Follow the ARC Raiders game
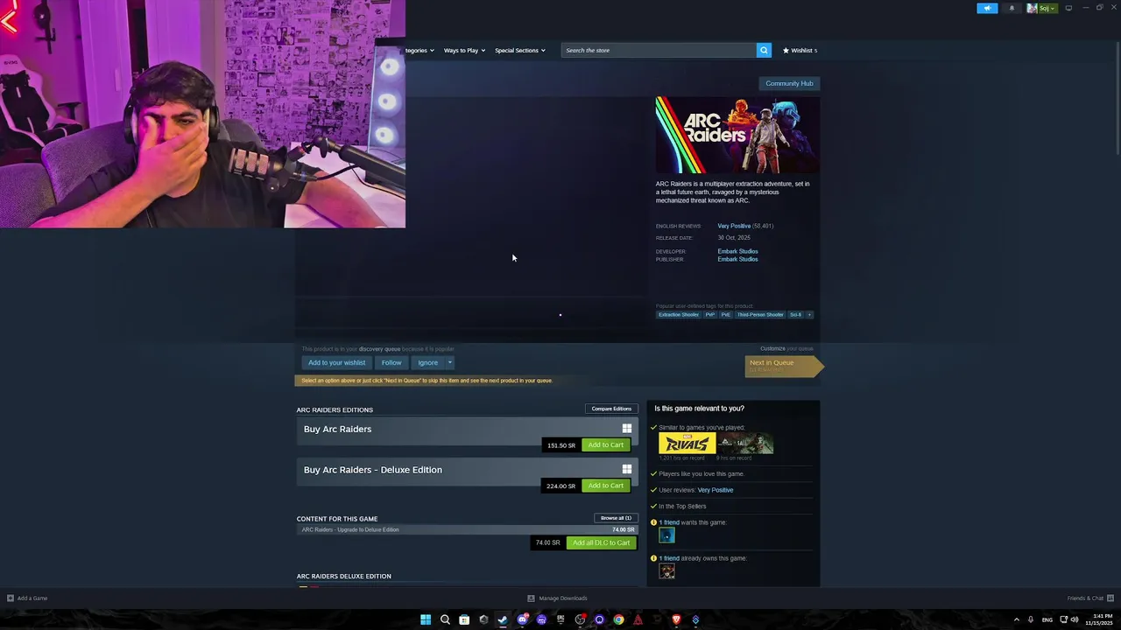 [391, 362]
